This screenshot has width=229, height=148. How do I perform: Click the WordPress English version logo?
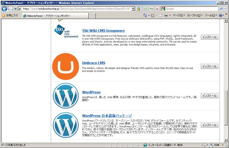coord(65,96)
